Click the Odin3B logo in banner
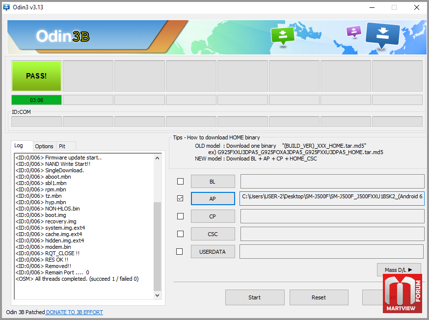 click(x=63, y=36)
